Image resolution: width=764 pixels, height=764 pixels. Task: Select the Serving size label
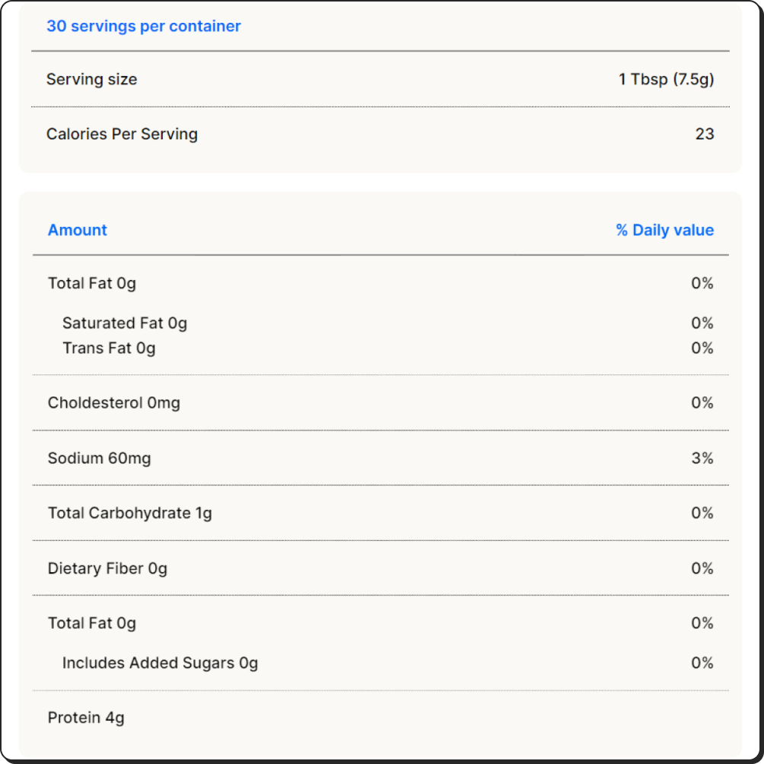[x=91, y=79]
